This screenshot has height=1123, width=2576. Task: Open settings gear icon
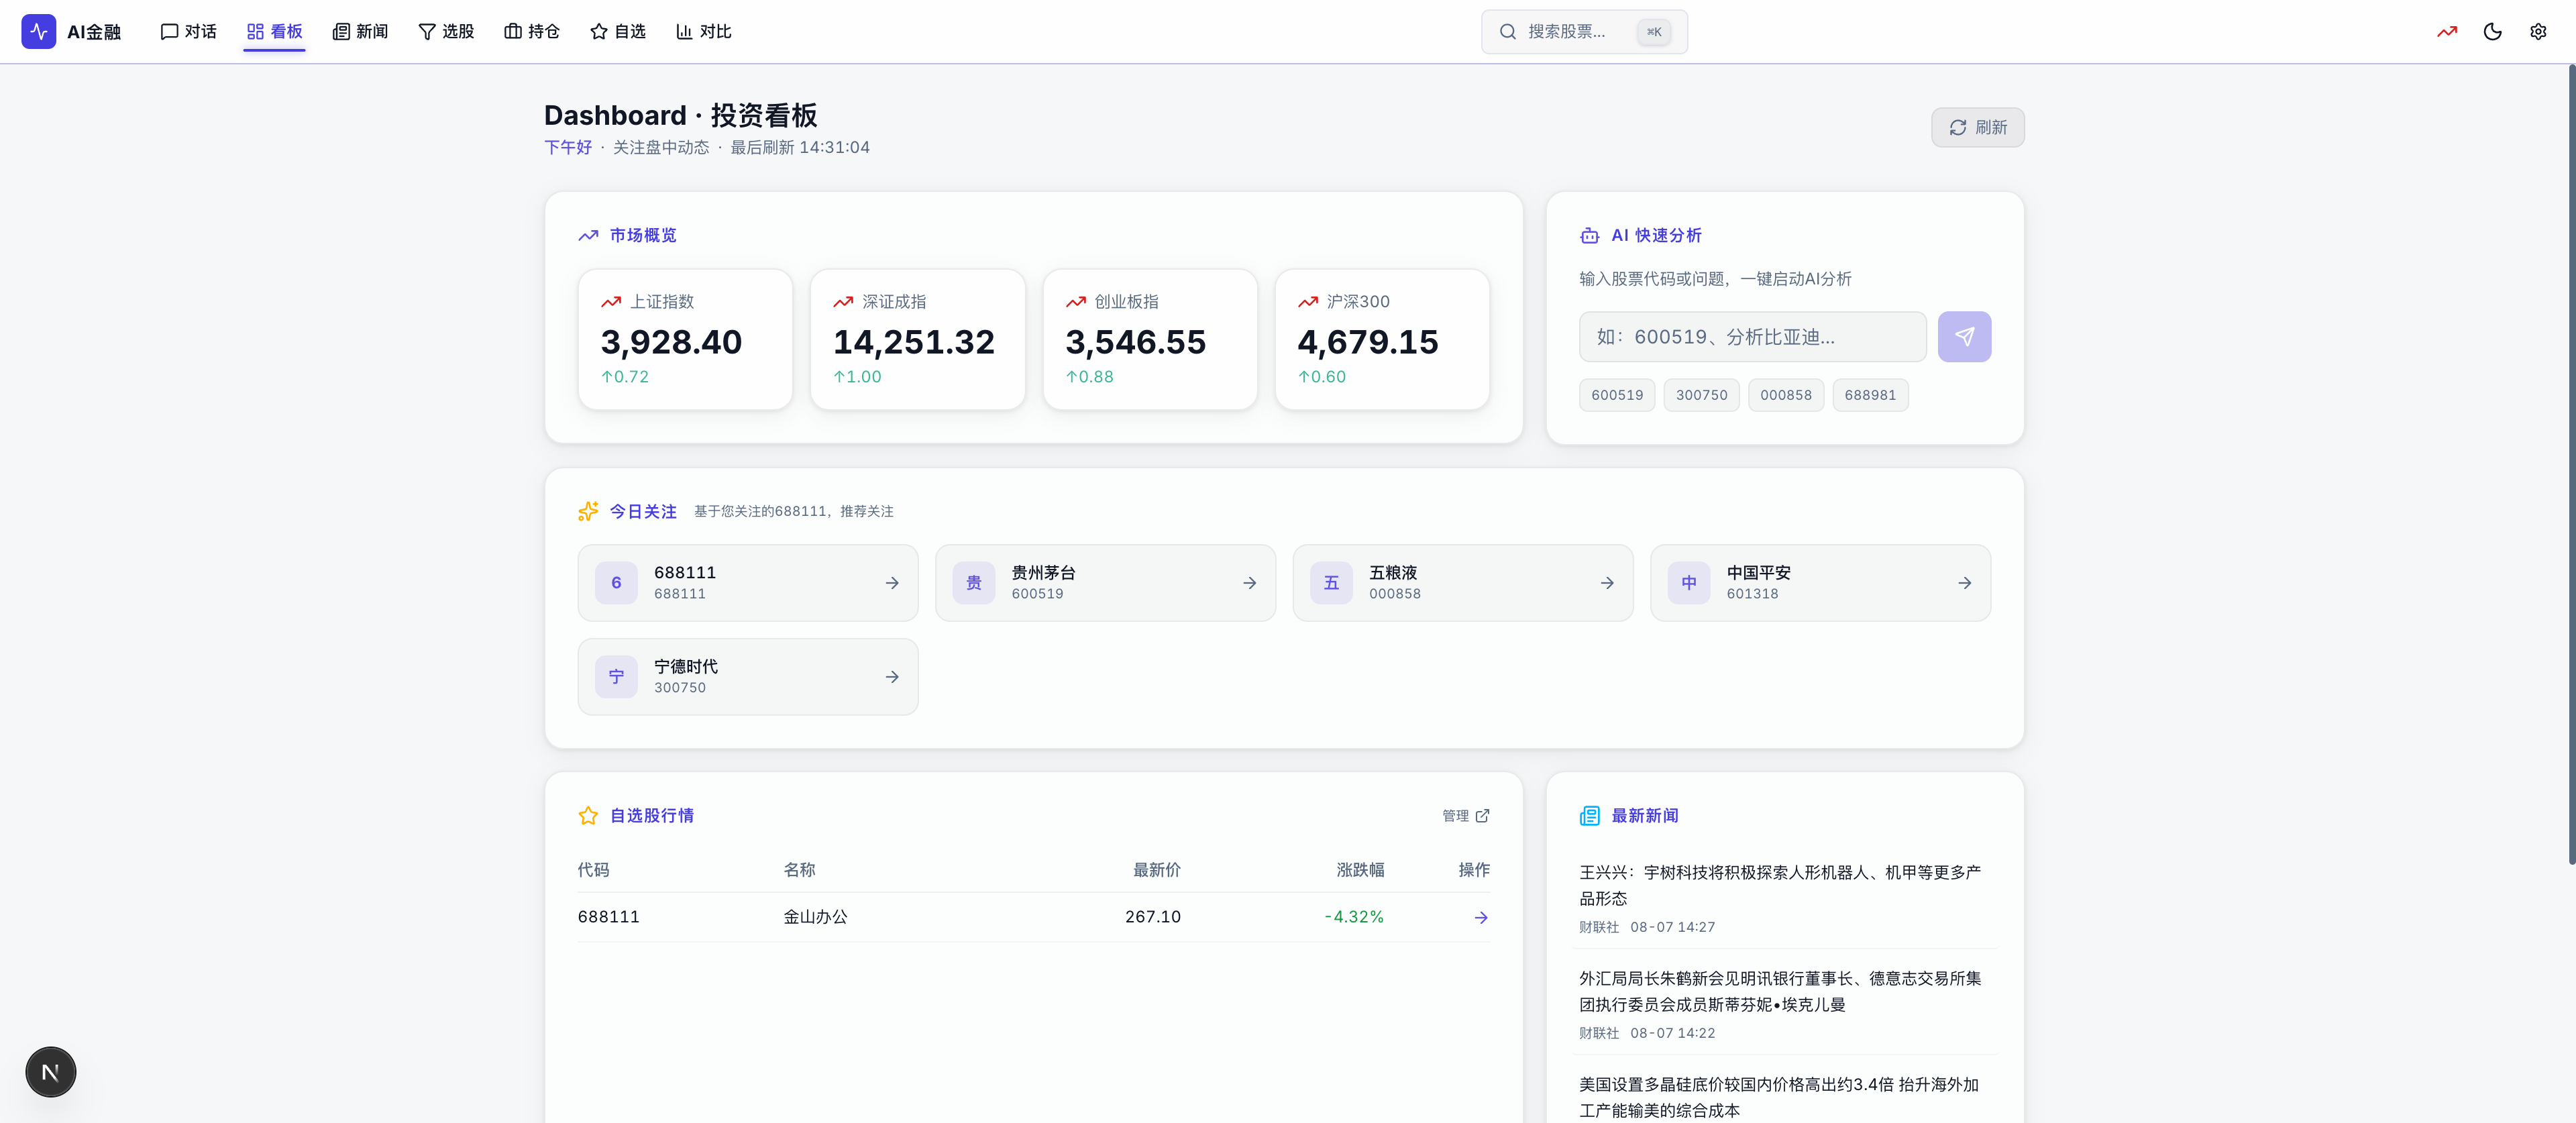[2538, 31]
